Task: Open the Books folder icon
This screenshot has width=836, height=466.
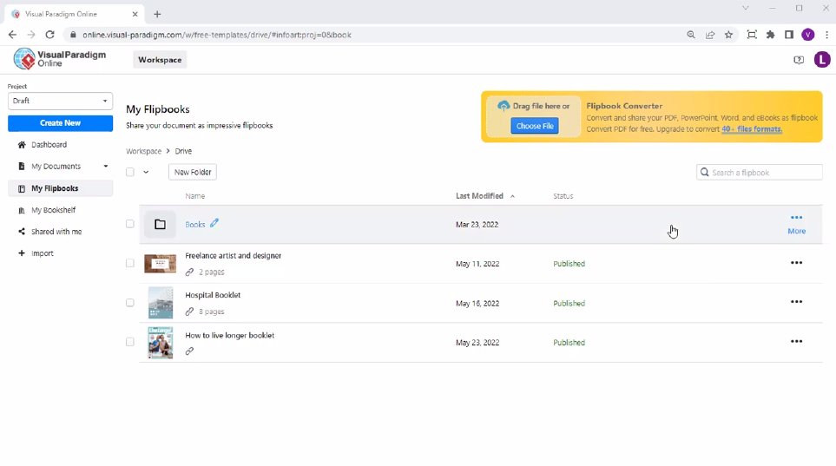Action: click(x=160, y=225)
